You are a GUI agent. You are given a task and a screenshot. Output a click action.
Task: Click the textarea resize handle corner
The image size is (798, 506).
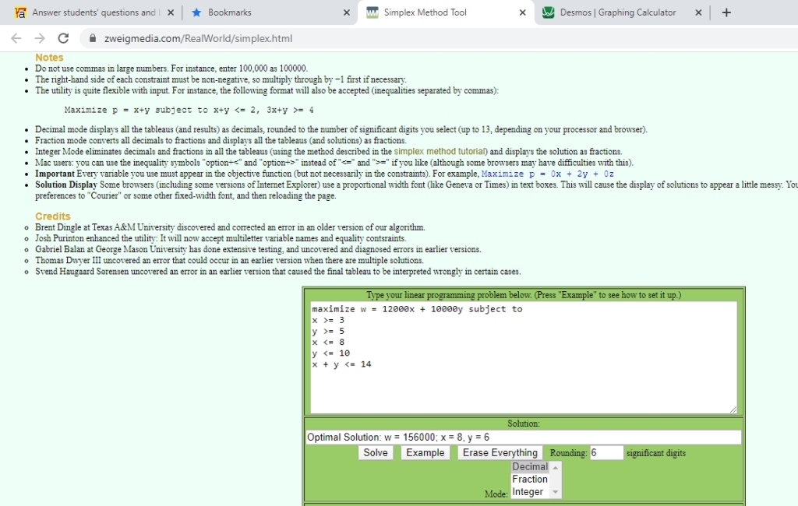733,410
